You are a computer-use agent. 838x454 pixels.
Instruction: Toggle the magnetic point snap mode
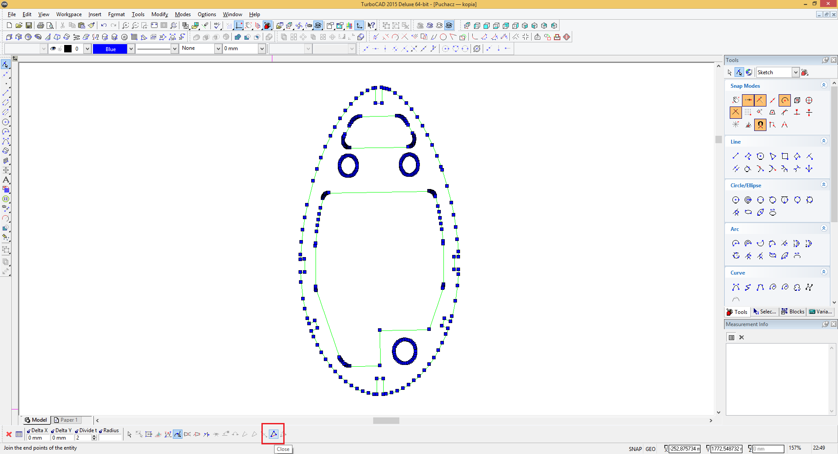pyautogui.click(x=760, y=125)
